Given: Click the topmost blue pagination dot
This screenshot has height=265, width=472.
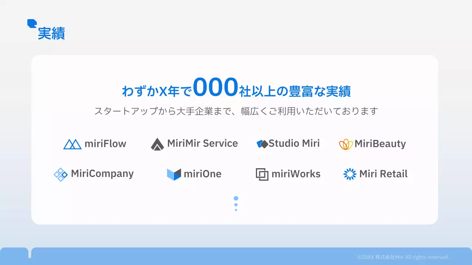Looking at the screenshot, I should click(x=236, y=198).
